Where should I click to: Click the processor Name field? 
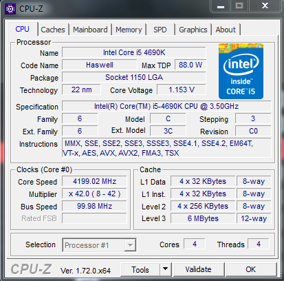click(x=134, y=52)
